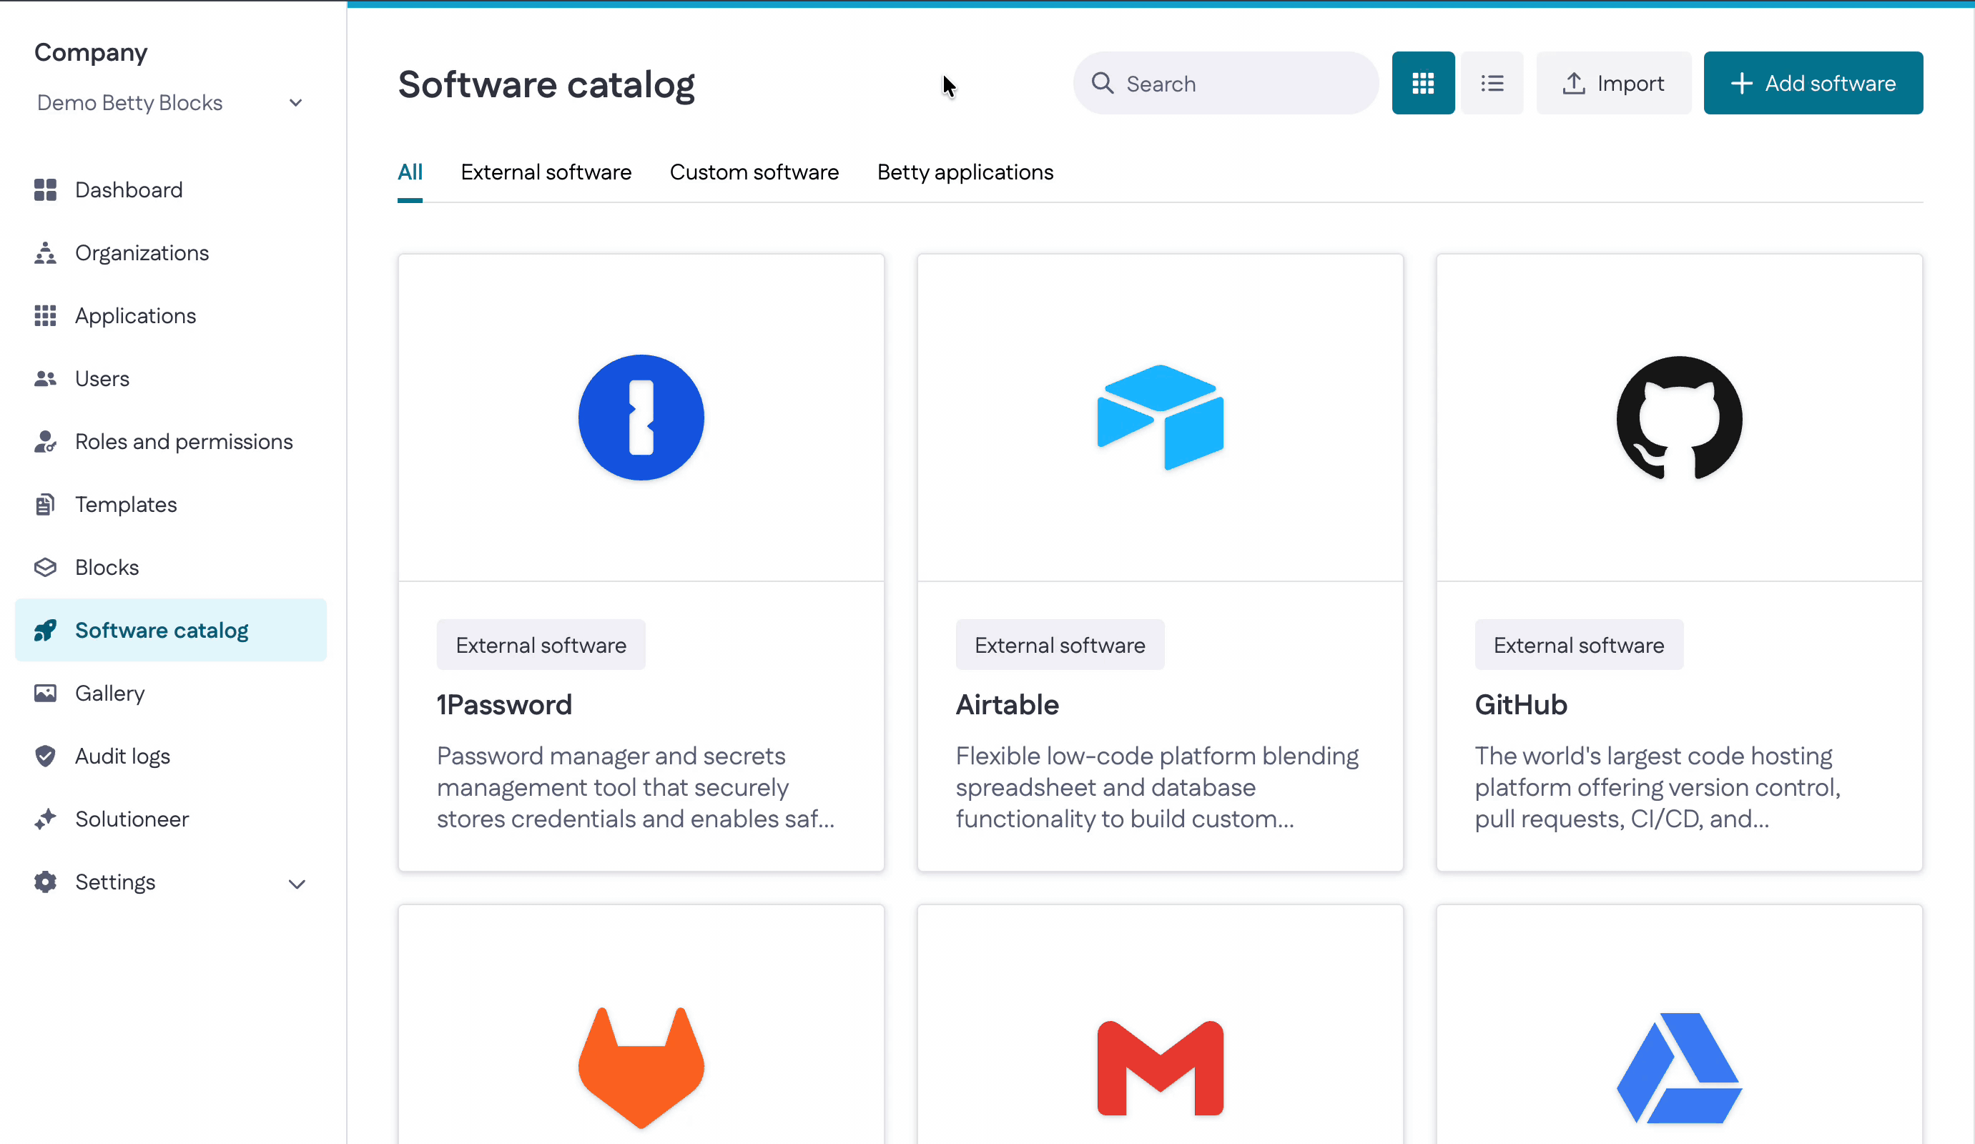
Task: Expand the Demo Betty Blocks company dropdown
Action: pyautogui.click(x=169, y=103)
